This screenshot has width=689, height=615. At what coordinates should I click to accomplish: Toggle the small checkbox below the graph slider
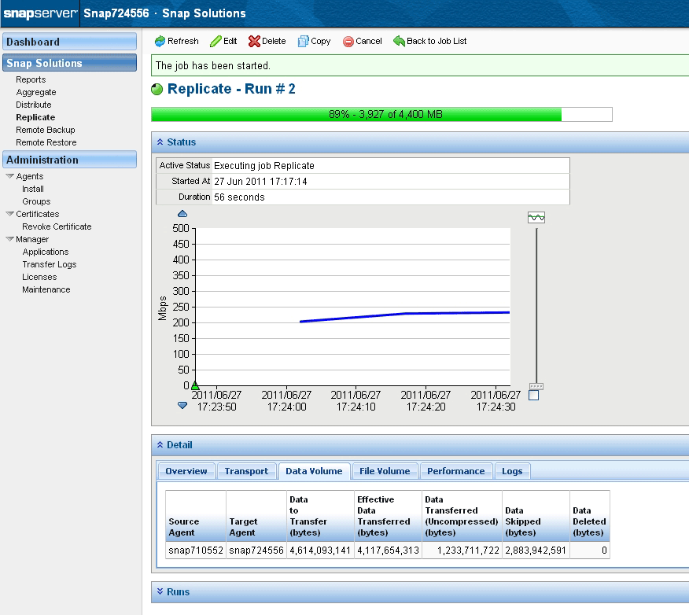[x=534, y=396]
